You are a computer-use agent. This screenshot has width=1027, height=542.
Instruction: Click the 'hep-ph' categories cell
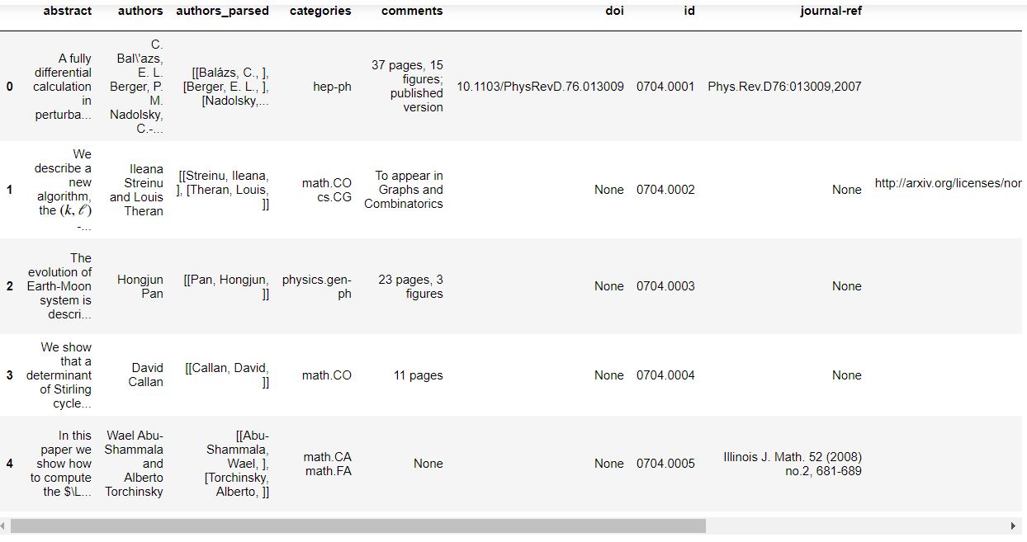click(332, 87)
